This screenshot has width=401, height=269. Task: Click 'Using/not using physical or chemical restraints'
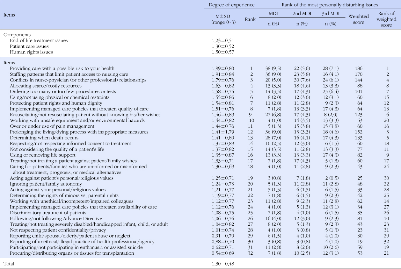[x=60, y=97]
